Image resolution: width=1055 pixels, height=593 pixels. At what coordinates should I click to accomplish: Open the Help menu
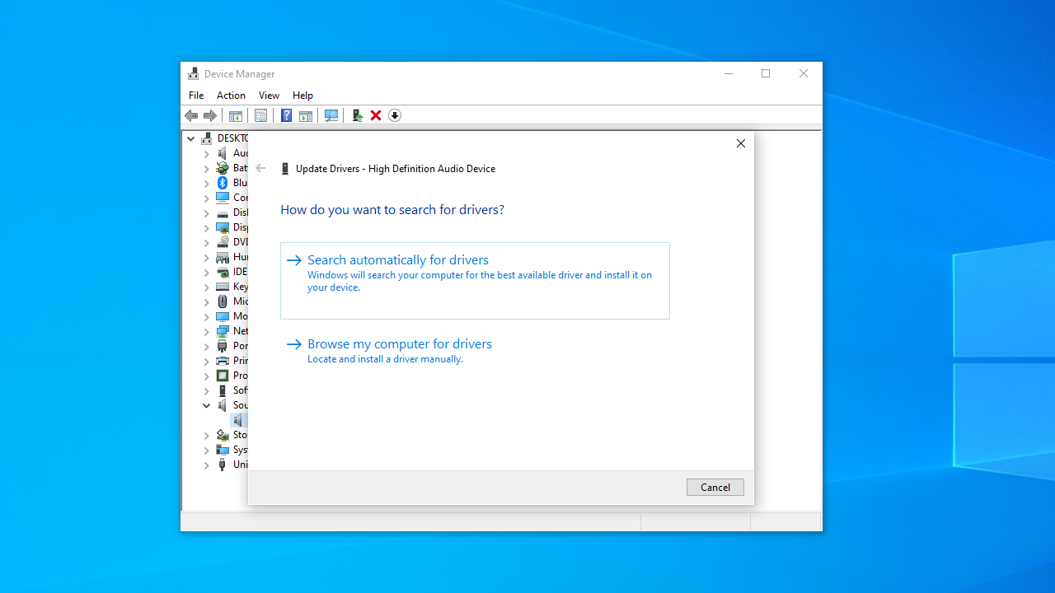coord(302,96)
